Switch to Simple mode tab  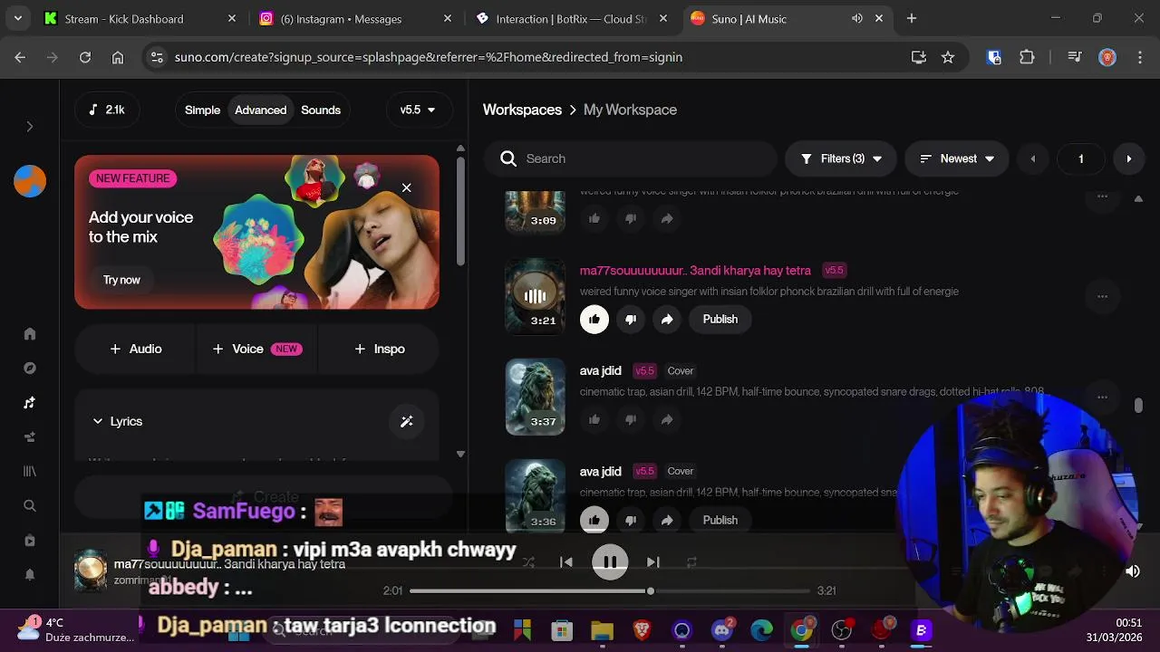(x=202, y=110)
